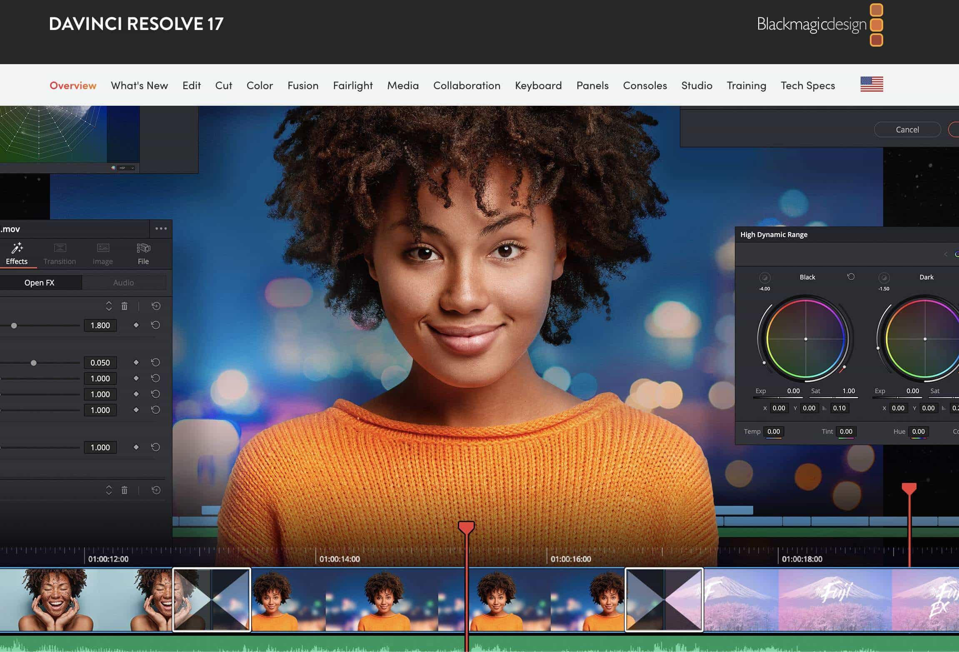Open the Collaboration page link
The width and height of the screenshot is (959, 652).
click(467, 85)
